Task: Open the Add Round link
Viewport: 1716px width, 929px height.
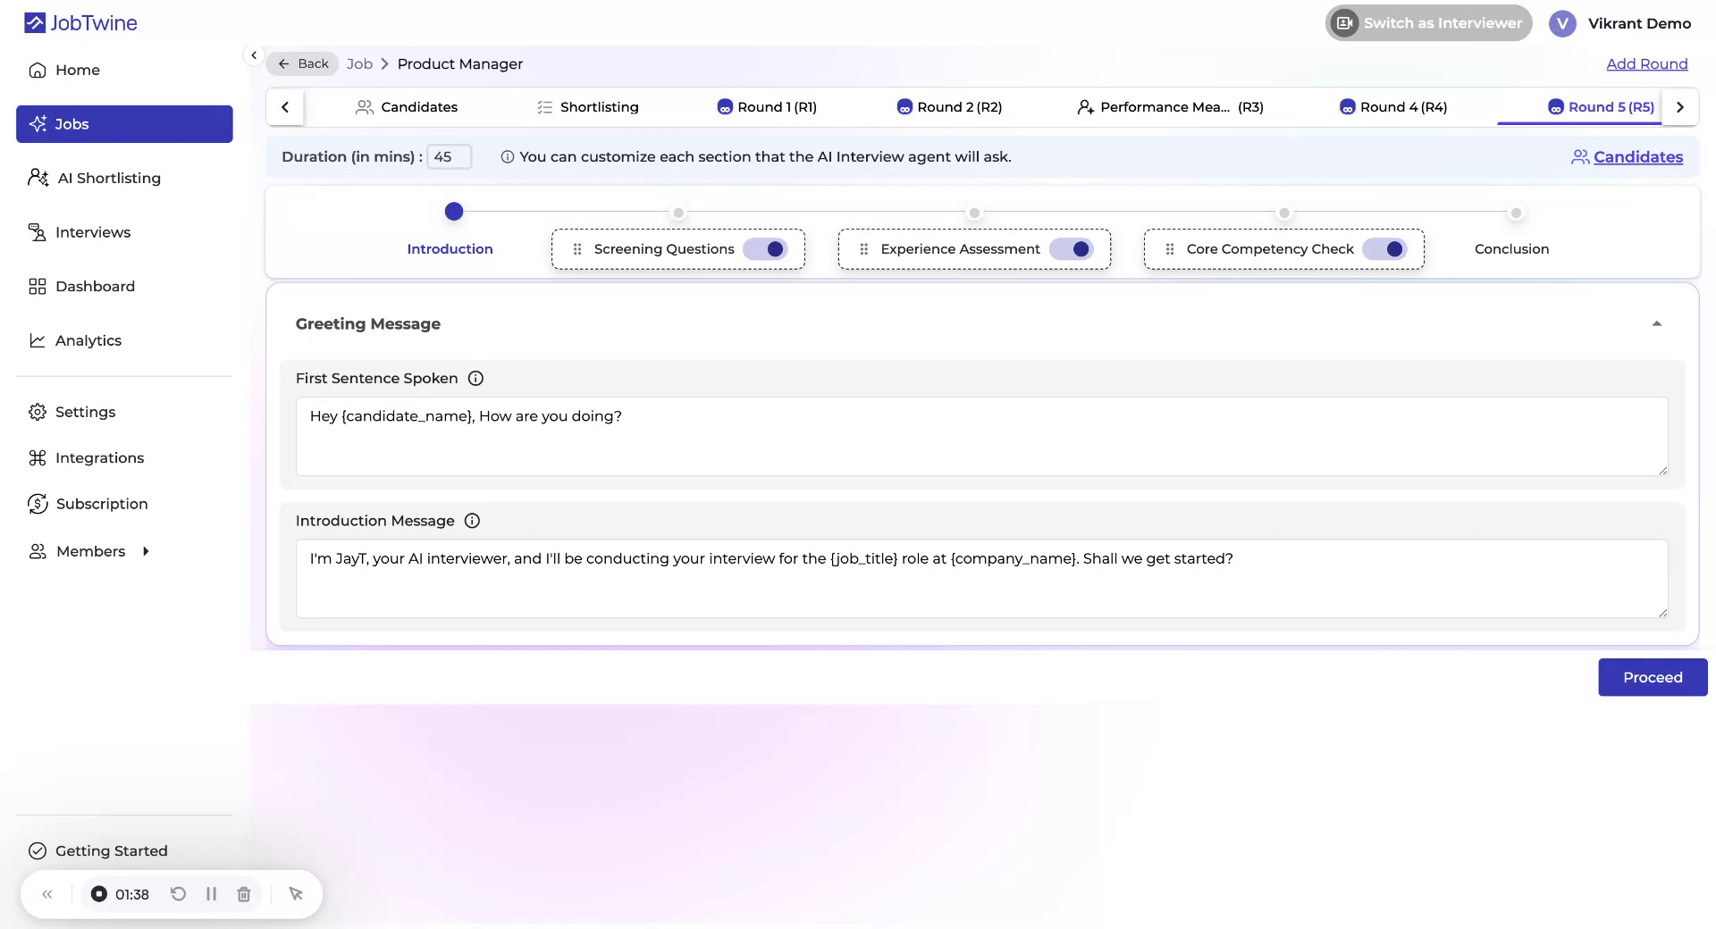Action: click(1647, 63)
